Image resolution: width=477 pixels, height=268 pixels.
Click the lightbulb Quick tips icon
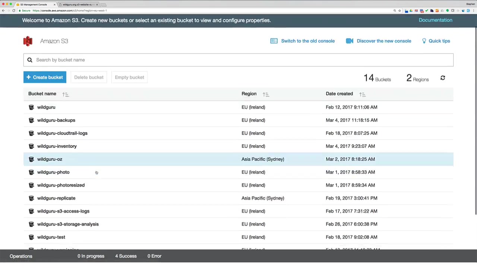[424, 41]
